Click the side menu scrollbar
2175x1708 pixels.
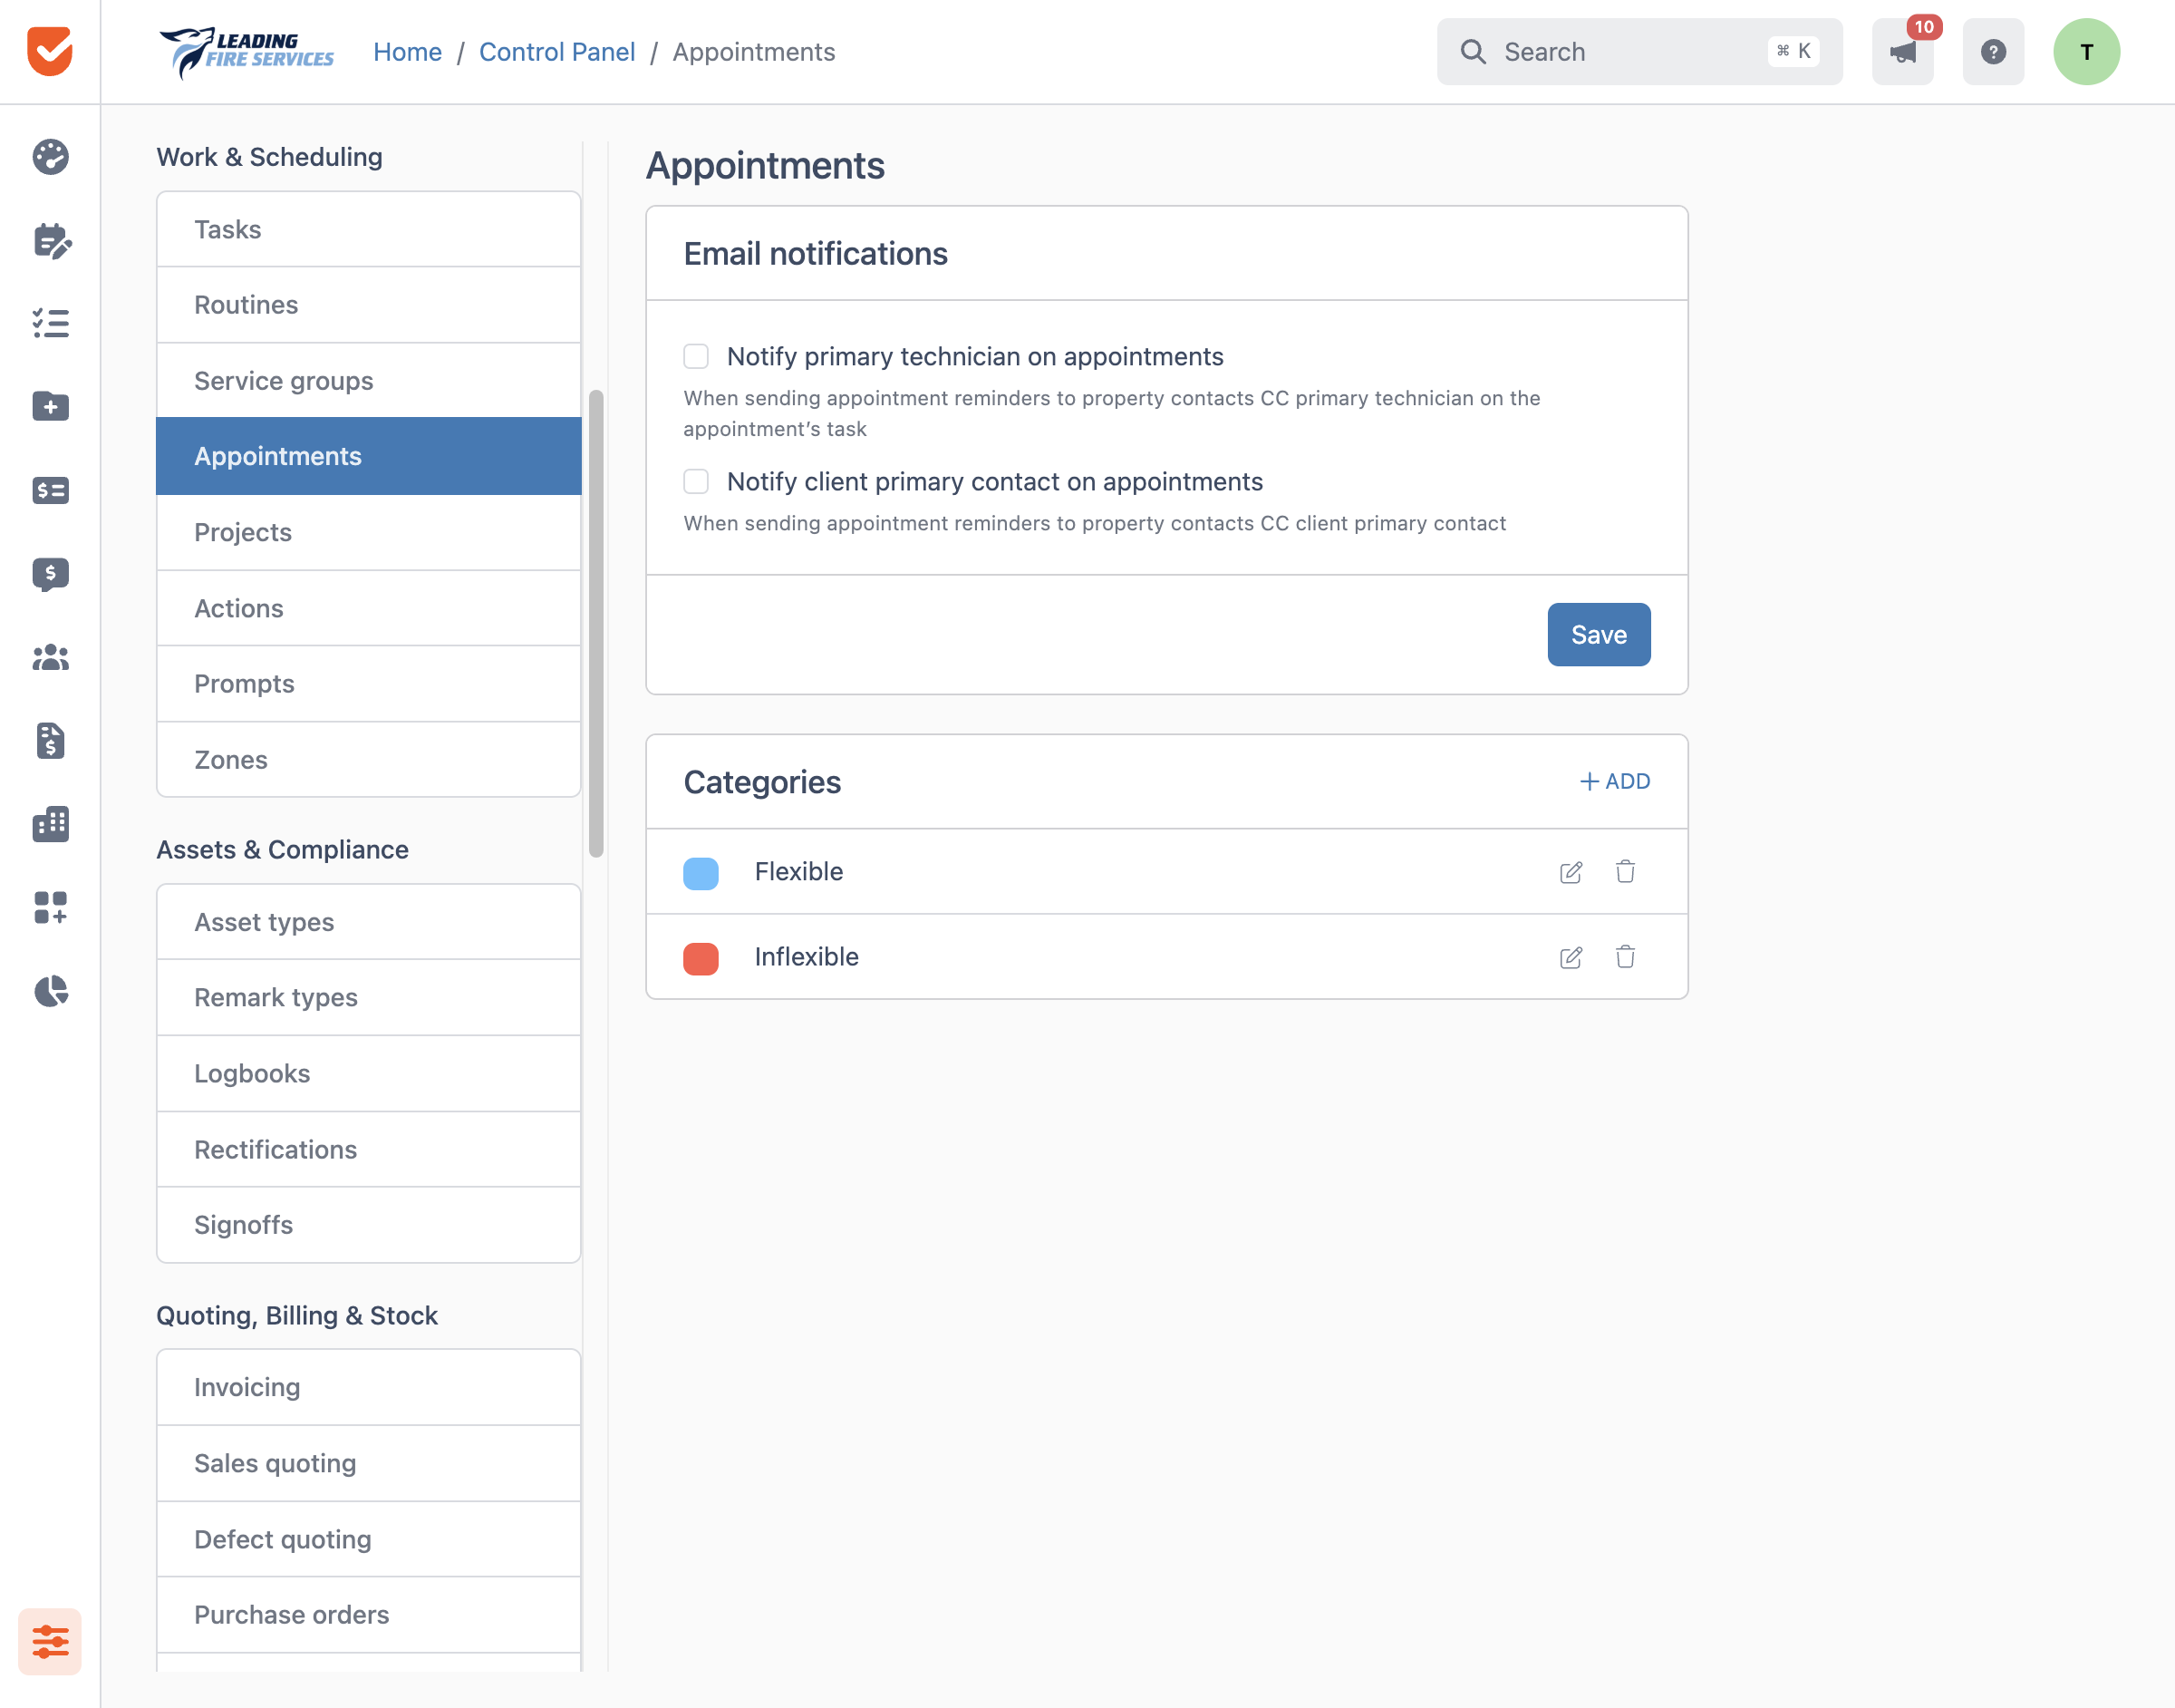(x=595, y=623)
